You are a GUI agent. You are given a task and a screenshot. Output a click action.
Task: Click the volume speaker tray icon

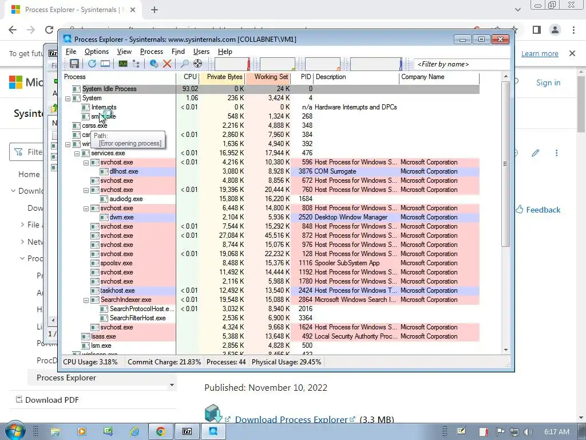pyautogui.click(x=528, y=432)
